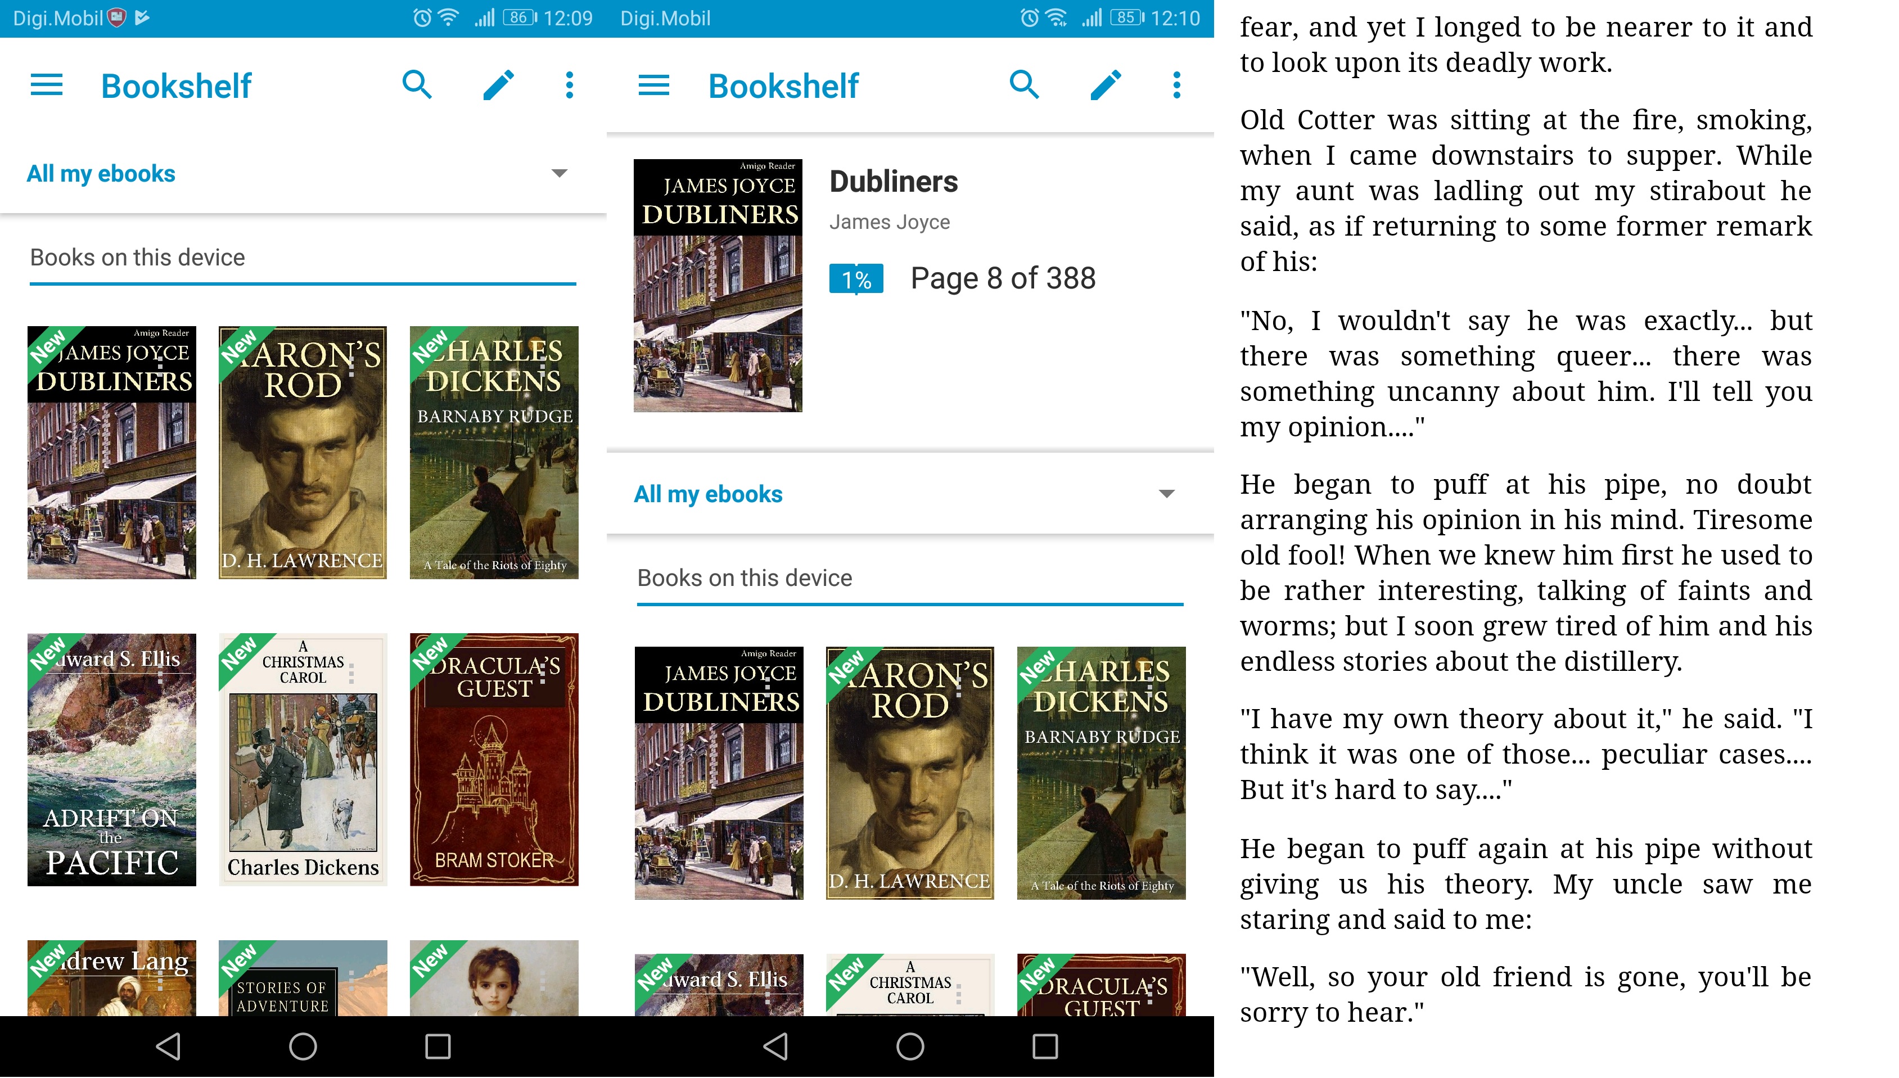Viewport: 1899px width, 1078px height.
Task: Tap search icon in left Bookshelf screen
Action: tap(417, 85)
